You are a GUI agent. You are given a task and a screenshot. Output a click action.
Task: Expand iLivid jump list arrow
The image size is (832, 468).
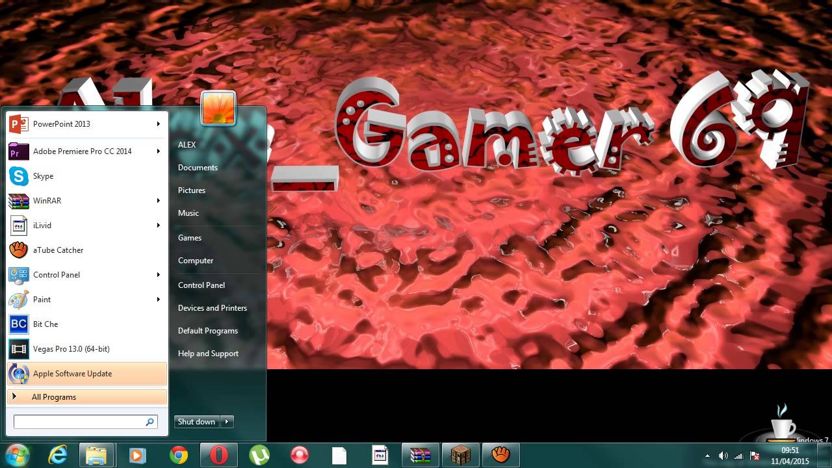tap(158, 226)
